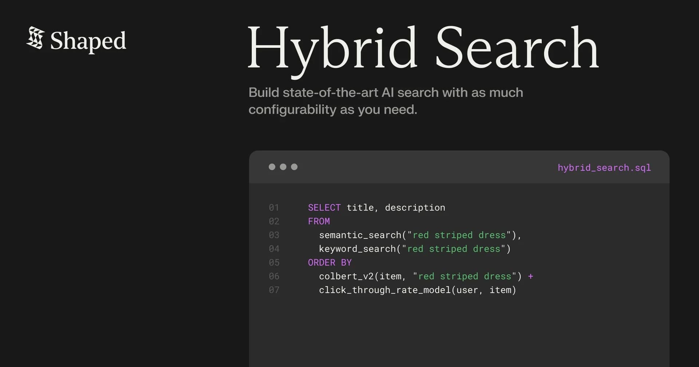Select line number 03 in the gutter
The height and width of the screenshot is (367, 699).
[274, 235]
